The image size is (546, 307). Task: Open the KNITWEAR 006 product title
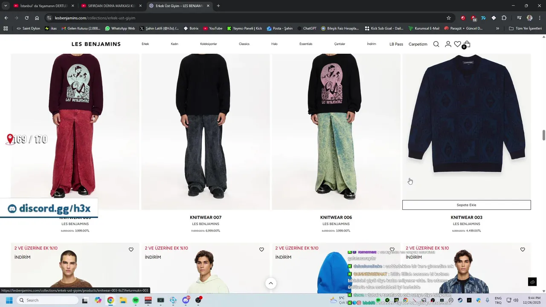click(336, 217)
